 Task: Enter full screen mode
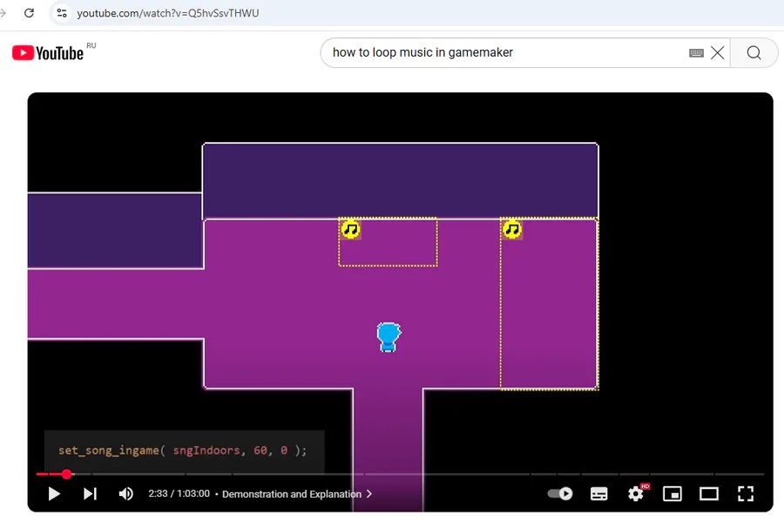pos(746,494)
